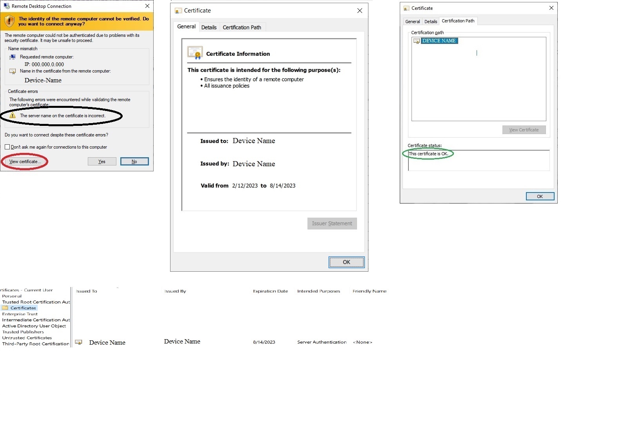
Task: Click the Remote Desktop Connection title bar icon
Action: click(7, 6)
